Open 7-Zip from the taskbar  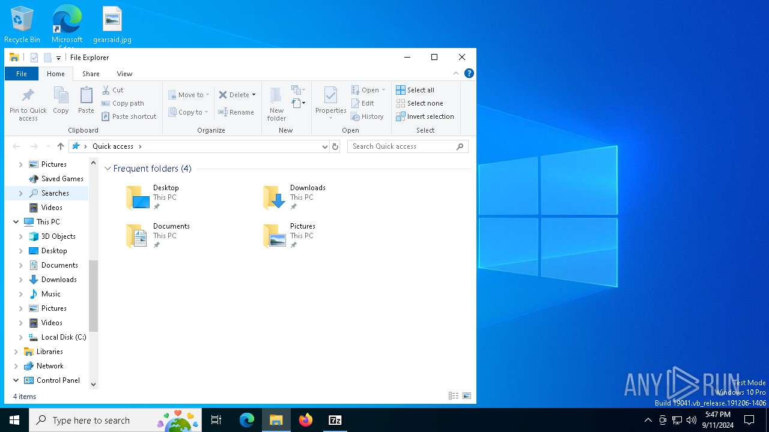(x=335, y=420)
